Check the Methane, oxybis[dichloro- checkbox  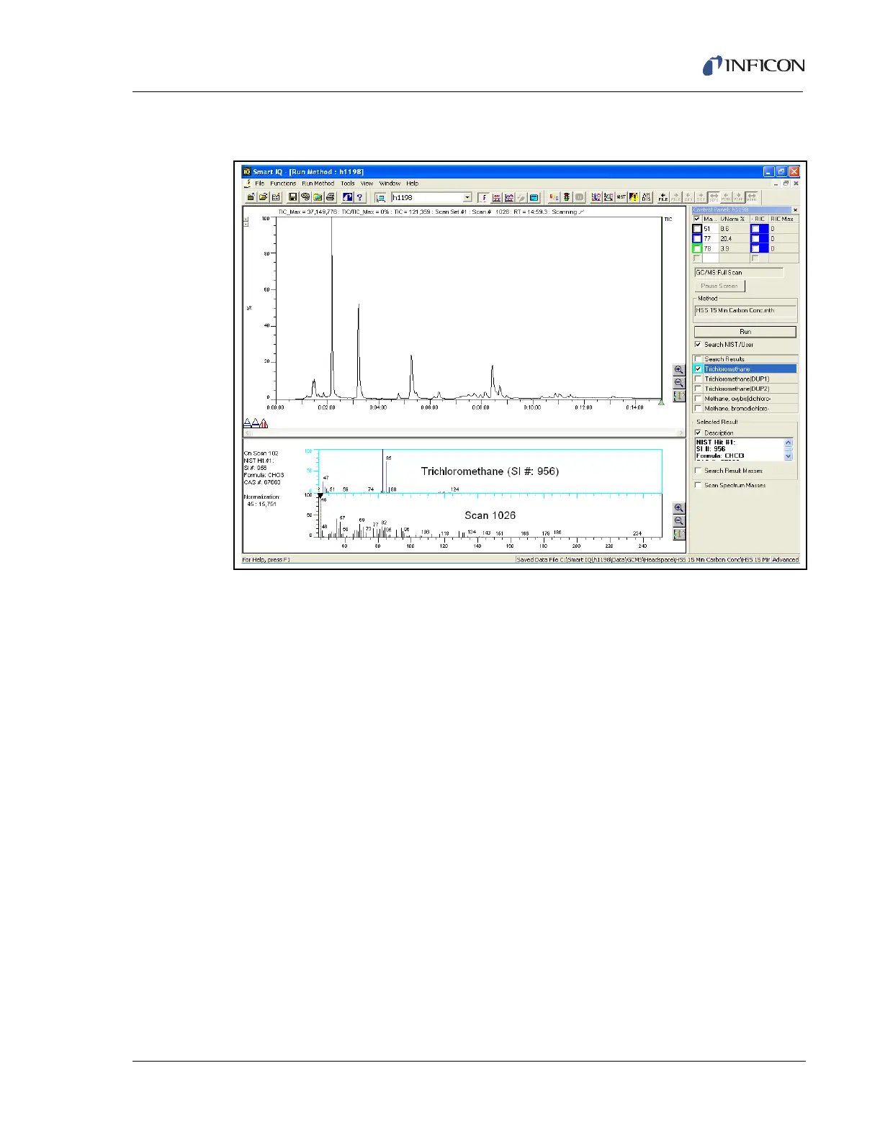tap(698, 399)
